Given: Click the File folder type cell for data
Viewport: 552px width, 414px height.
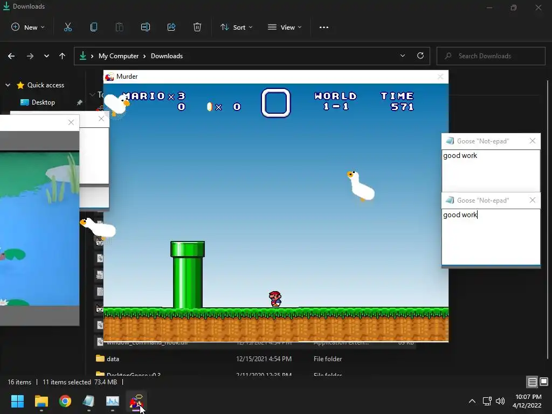Looking at the screenshot, I should pyautogui.click(x=328, y=358).
